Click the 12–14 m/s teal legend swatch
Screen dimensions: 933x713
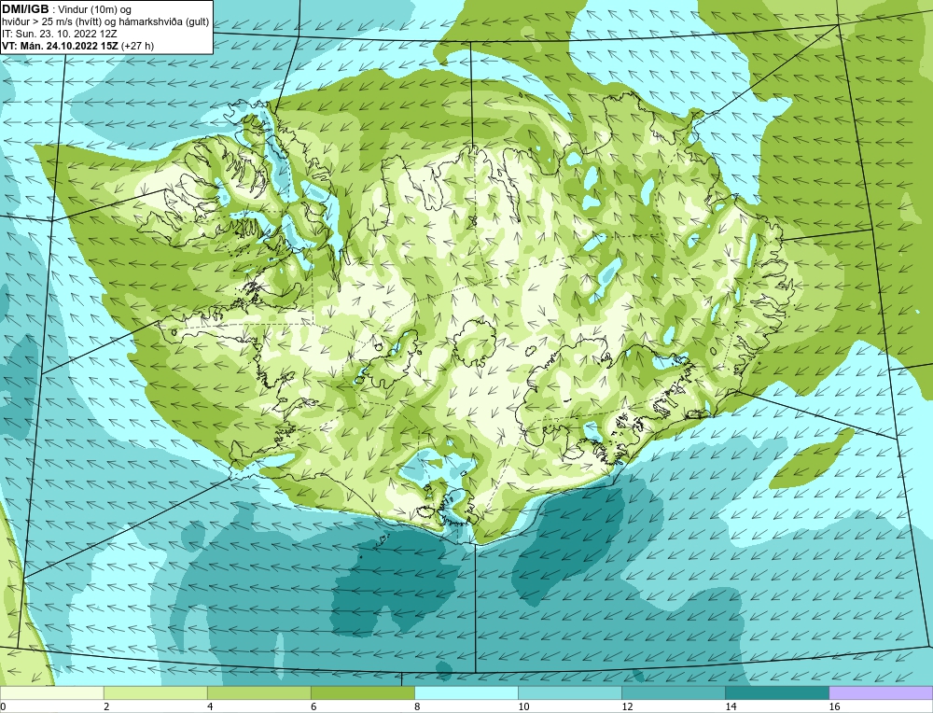pos(673,692)
